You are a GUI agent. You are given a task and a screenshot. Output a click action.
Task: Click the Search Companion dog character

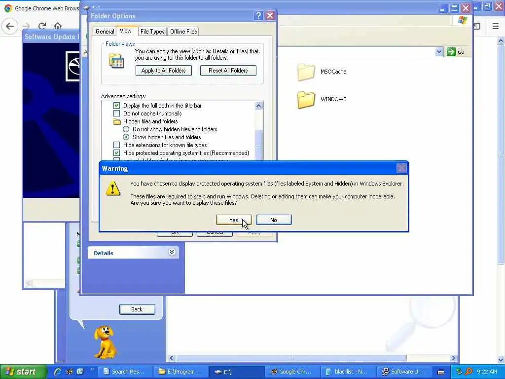[105, 342]
